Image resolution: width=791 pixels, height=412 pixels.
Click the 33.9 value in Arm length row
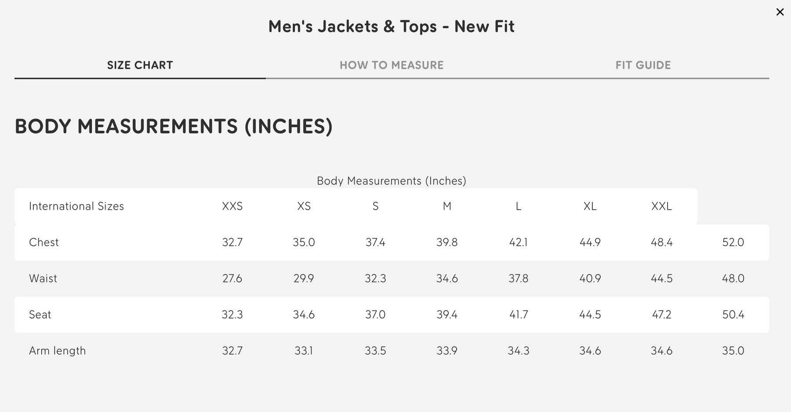pyautogui.click(x=447, y=351)
